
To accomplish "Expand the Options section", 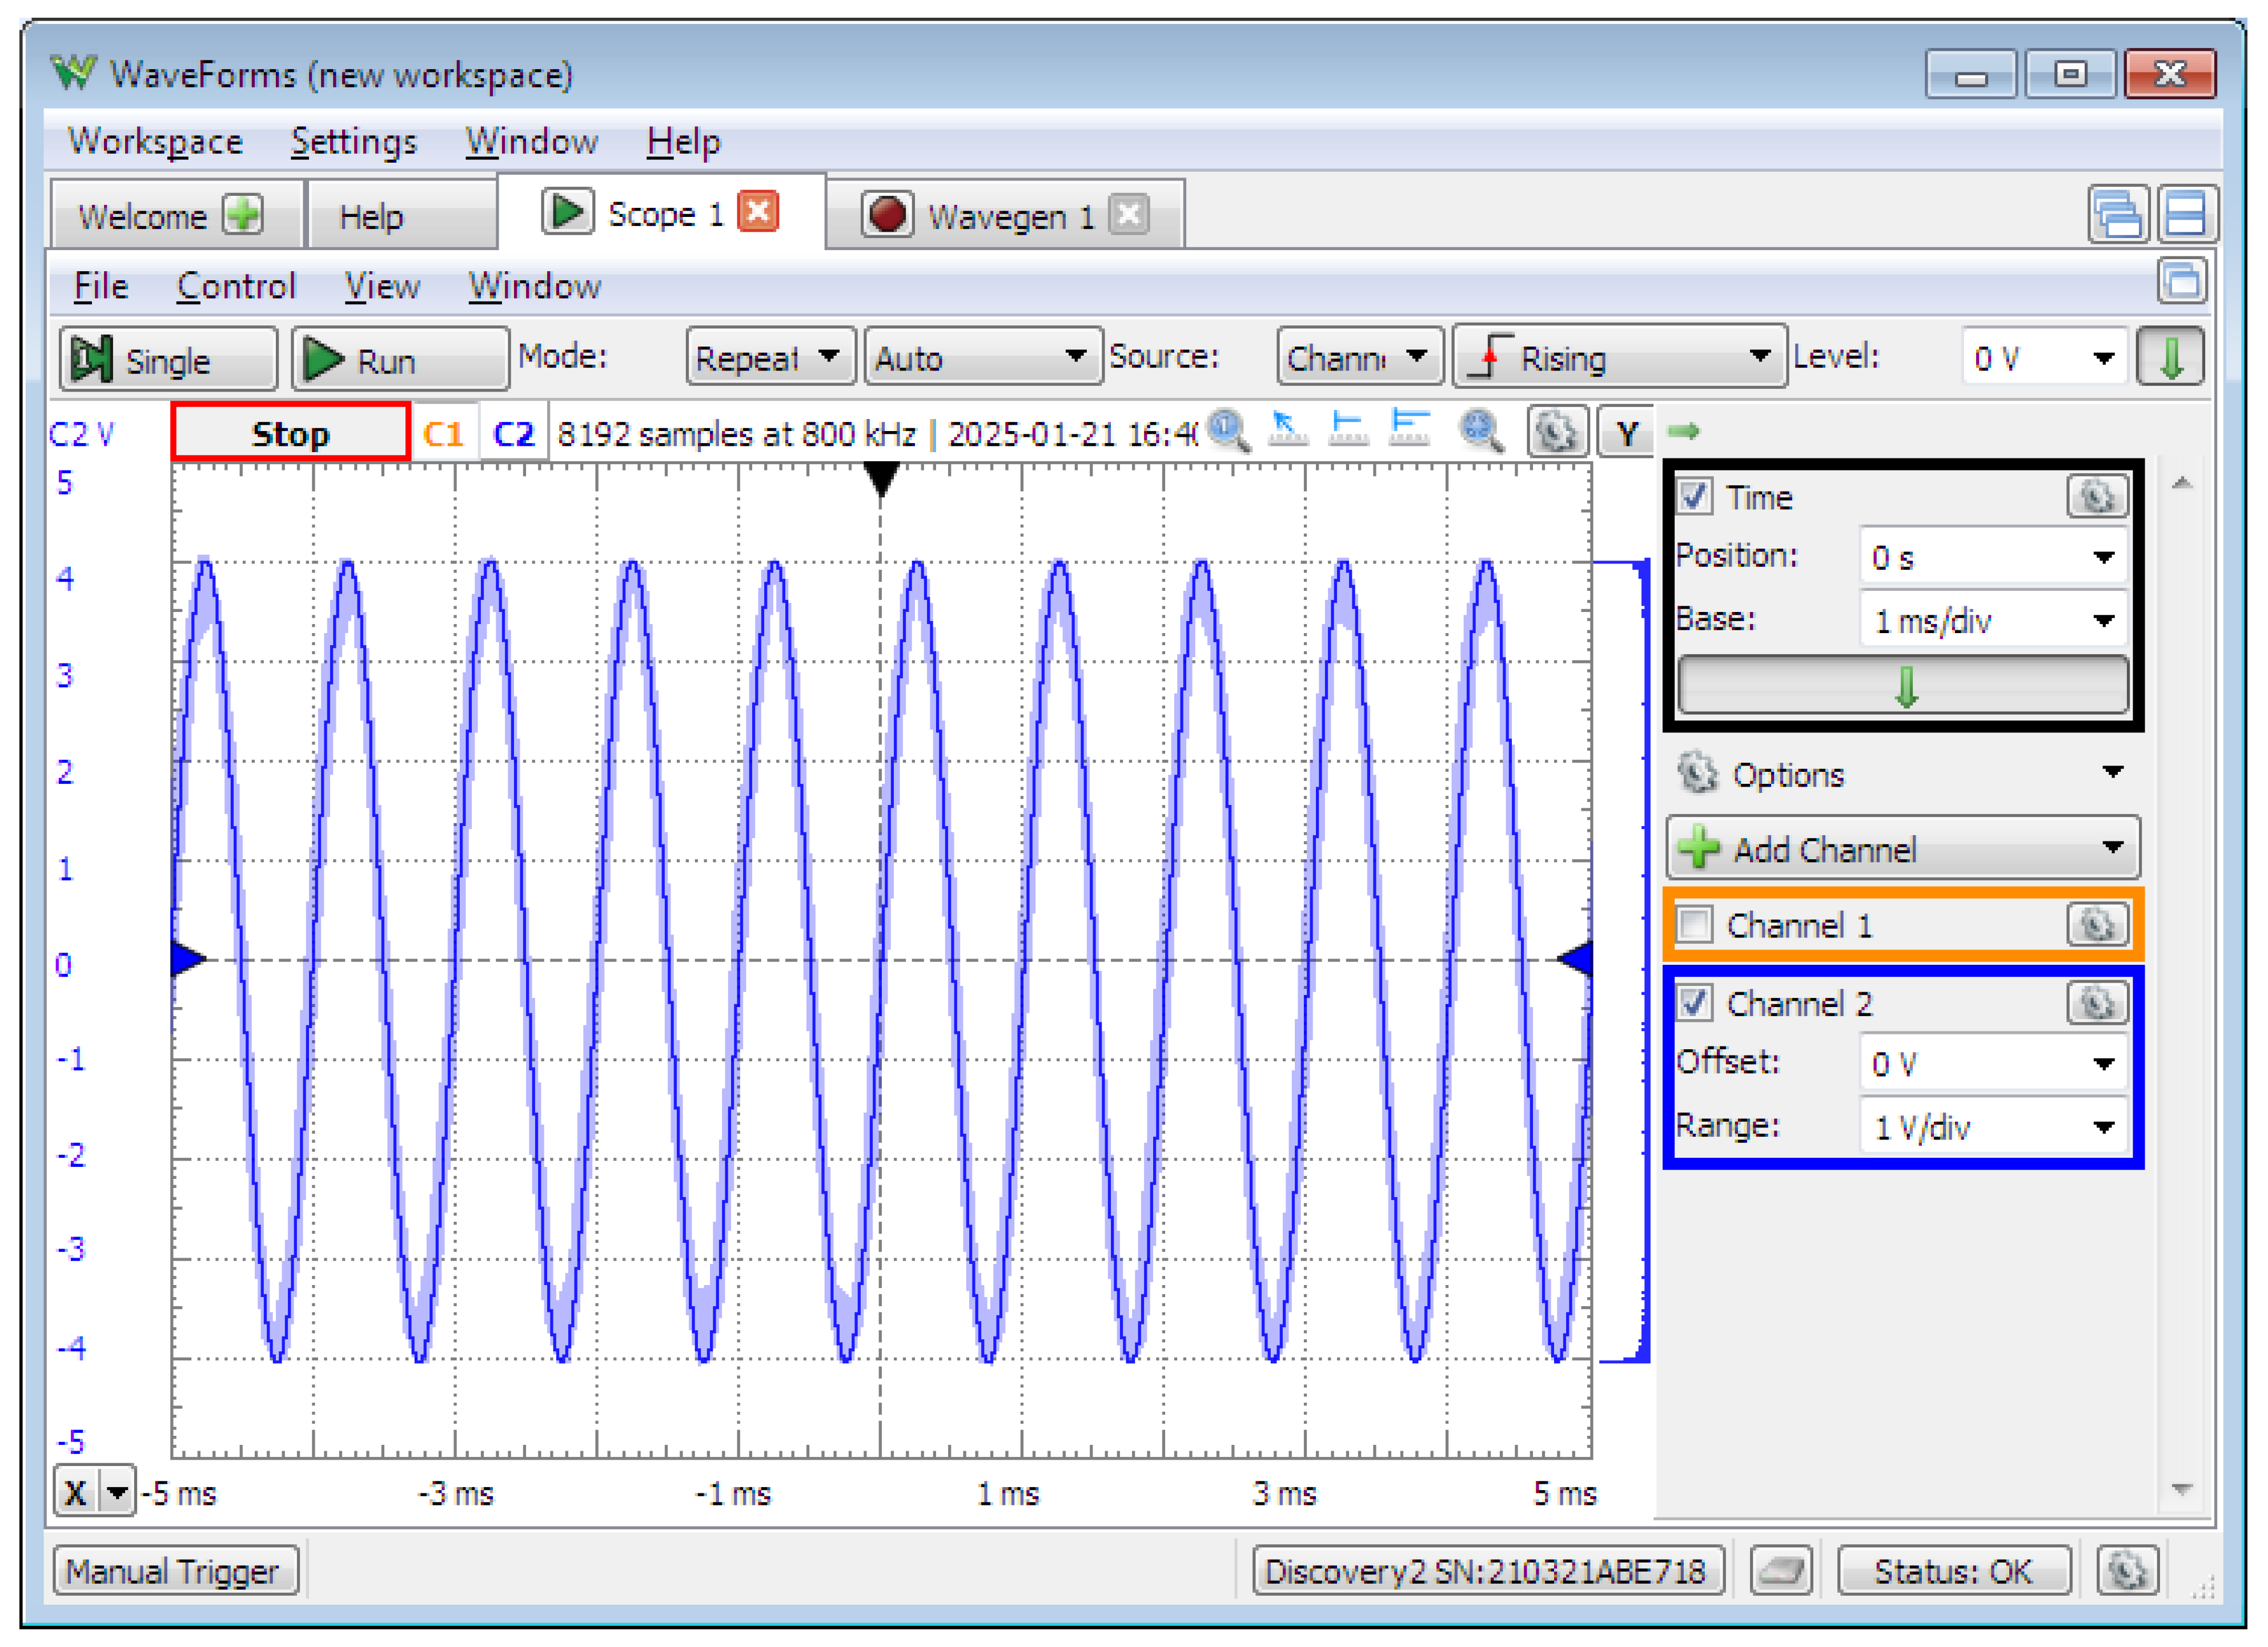I will (x=1902, y=775).
